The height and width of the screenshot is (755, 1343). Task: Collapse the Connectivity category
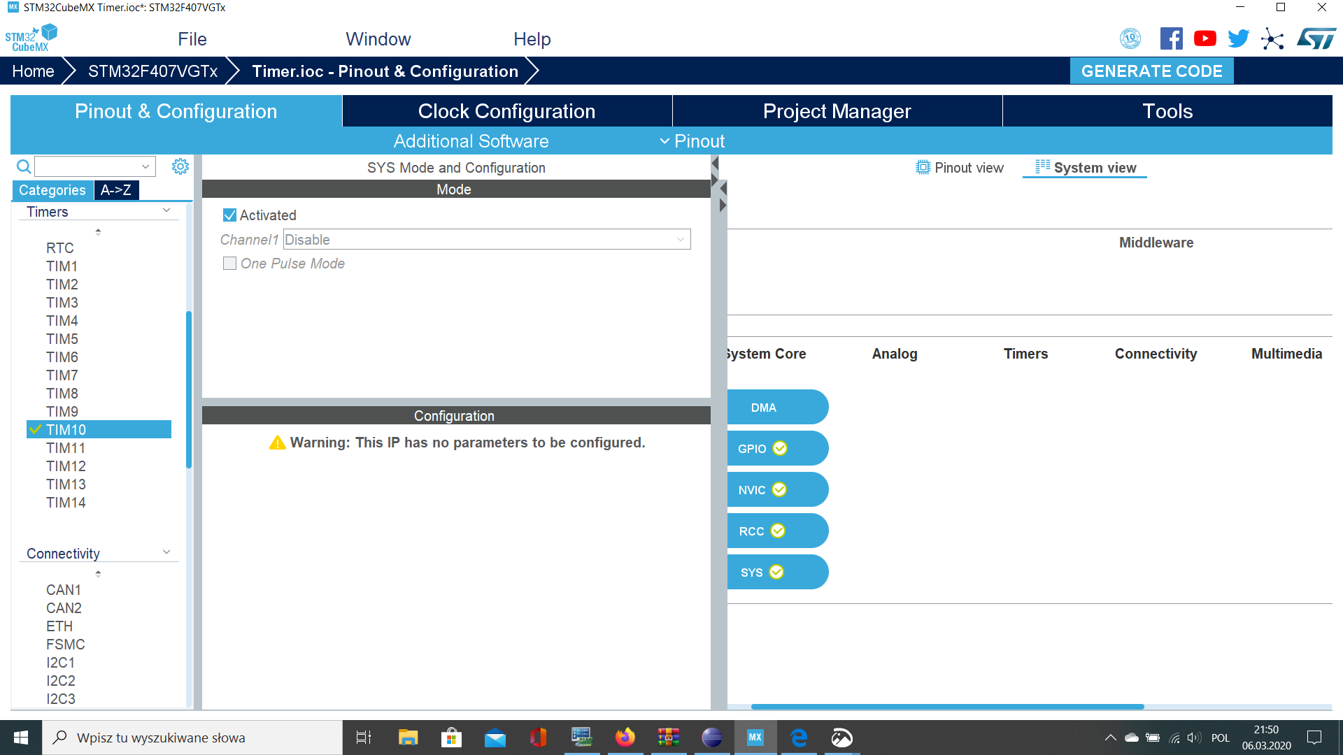166,552
